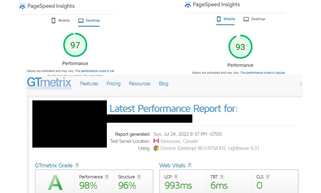321x193 pixels.
Task: Click help icon beside TBT
Action: point(222,177)
